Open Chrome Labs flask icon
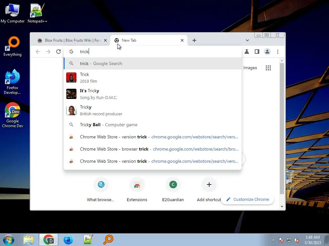329x246 pixels. coord(247,52)
